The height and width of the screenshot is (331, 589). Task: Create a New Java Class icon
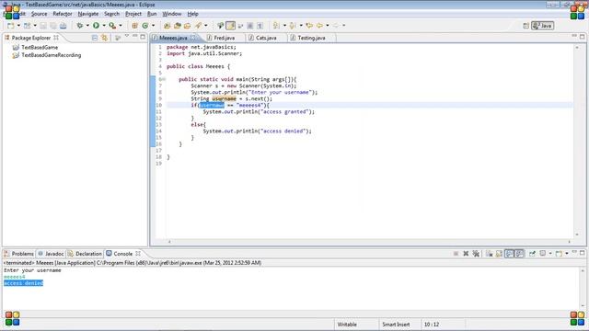(x=145, y=26)
